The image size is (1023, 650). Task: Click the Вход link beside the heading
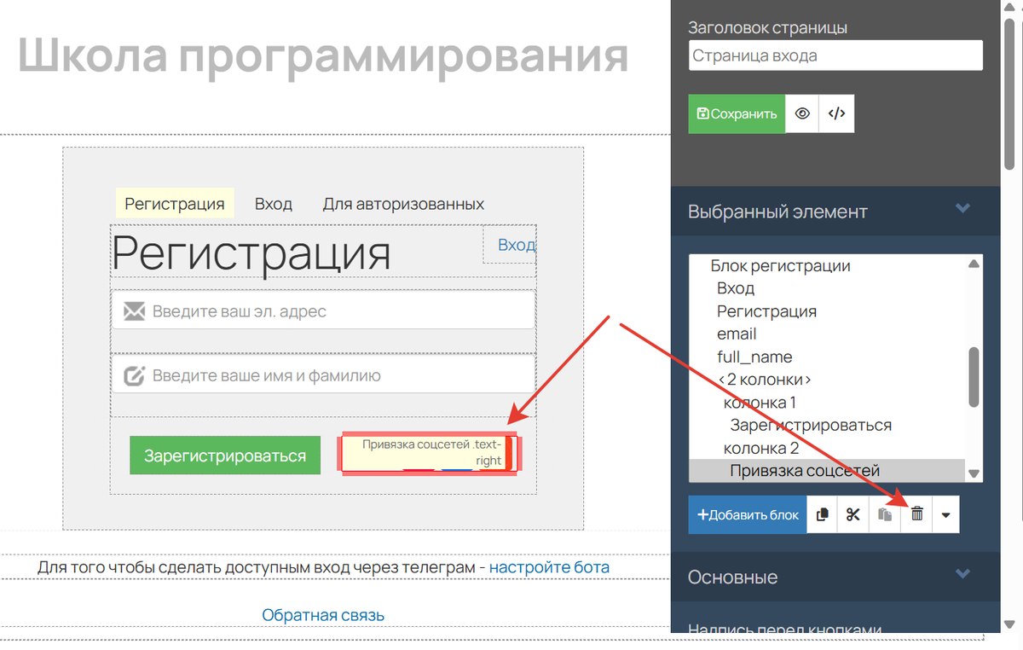click(x=517, y=245)
